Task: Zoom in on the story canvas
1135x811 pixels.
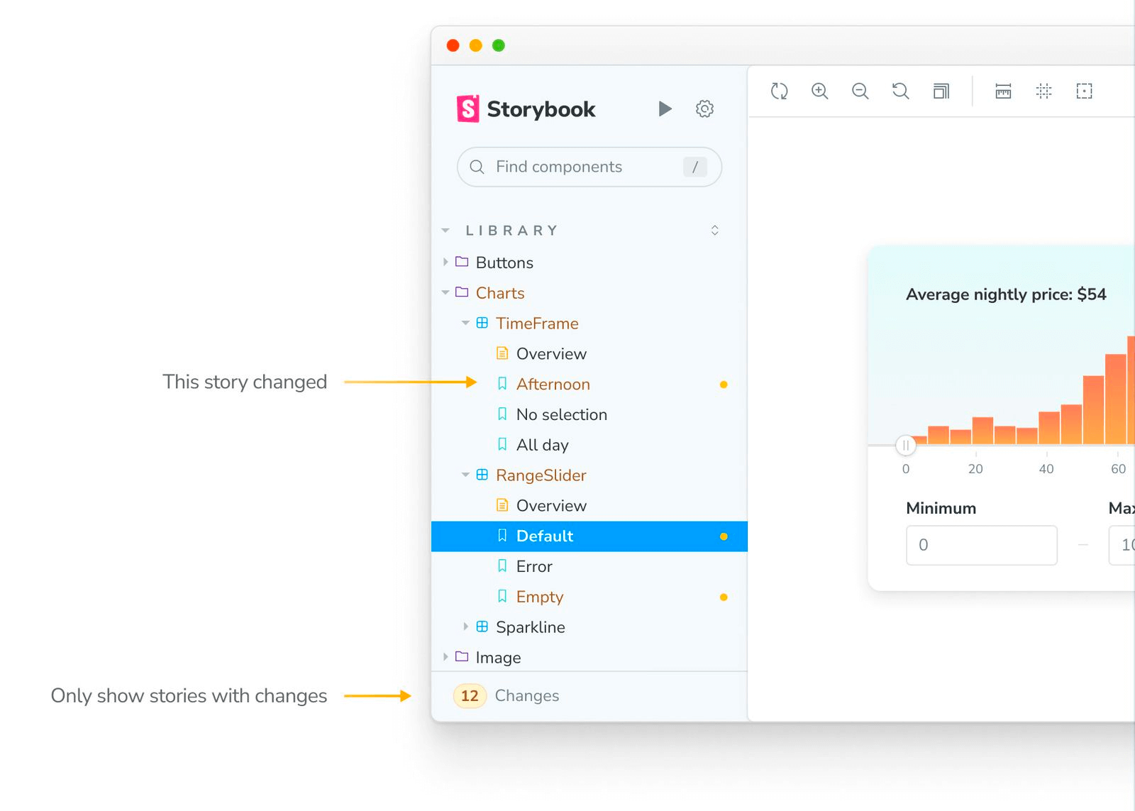Action: click(x=819, y=91)
